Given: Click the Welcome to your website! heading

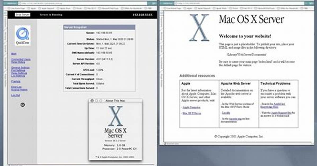Looking at the screenshot, I should coord(245,36).
